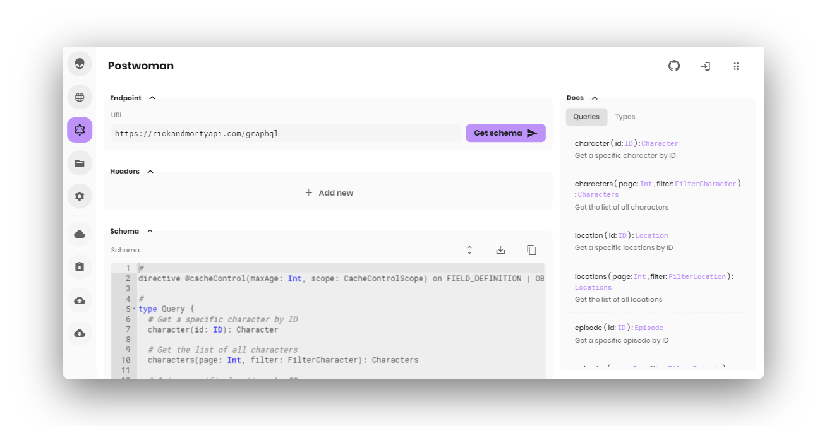
Task: Collapse the Headers section
Action: pyautogui.click(x=150, y=172)
